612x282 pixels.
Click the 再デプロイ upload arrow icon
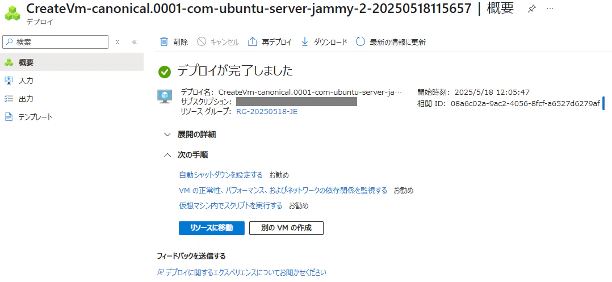pos(253,42)
